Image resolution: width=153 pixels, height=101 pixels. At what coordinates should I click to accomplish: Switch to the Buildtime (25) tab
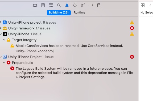point(59,13)
